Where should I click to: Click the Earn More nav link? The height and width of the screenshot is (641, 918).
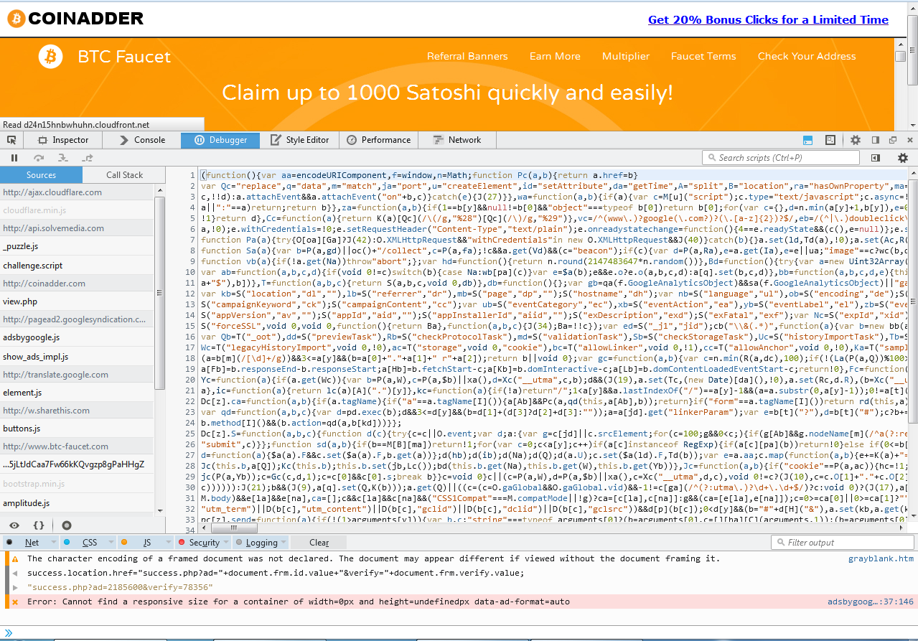555,56
